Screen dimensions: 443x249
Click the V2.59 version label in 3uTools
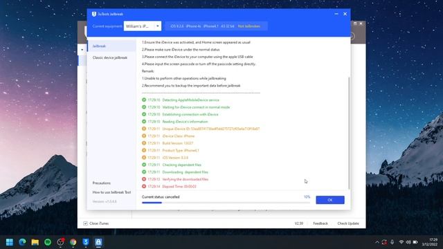[x=298, y=223]
